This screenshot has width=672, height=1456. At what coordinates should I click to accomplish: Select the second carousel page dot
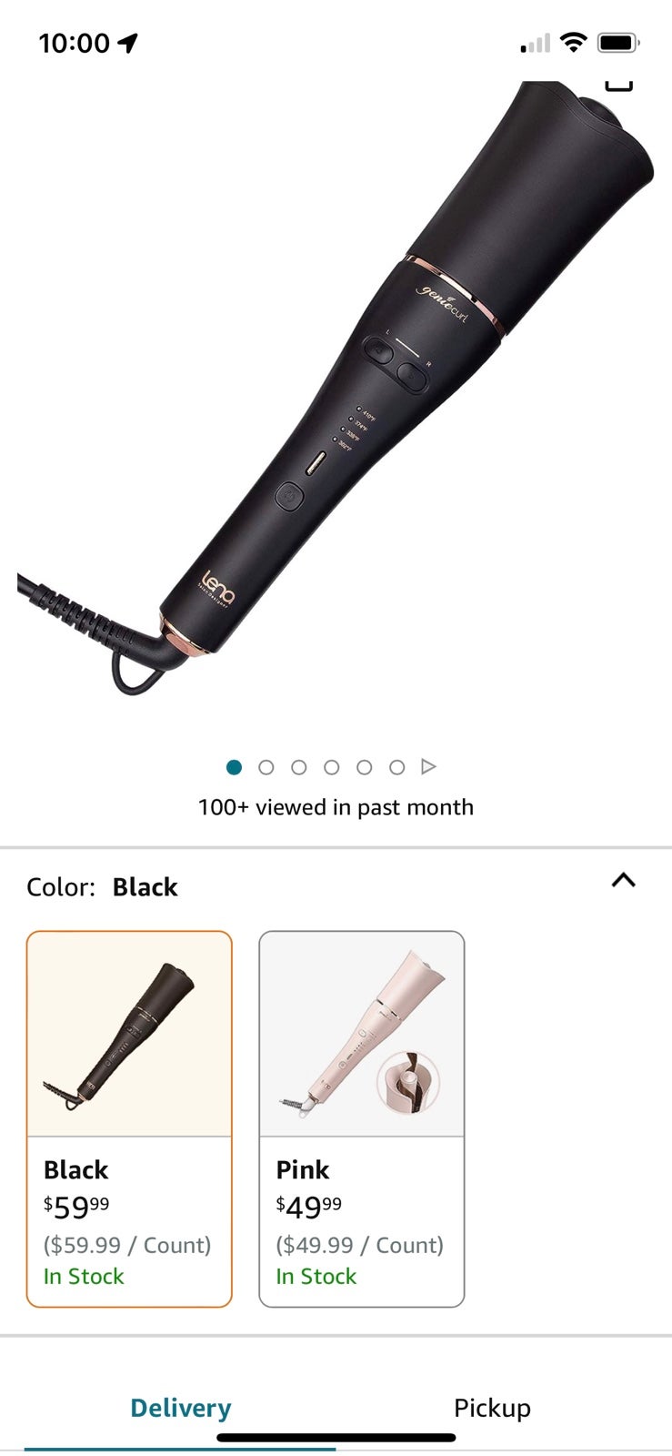click(266, 767)
